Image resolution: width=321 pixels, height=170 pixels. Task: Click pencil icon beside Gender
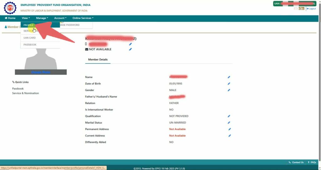point(229,90)
